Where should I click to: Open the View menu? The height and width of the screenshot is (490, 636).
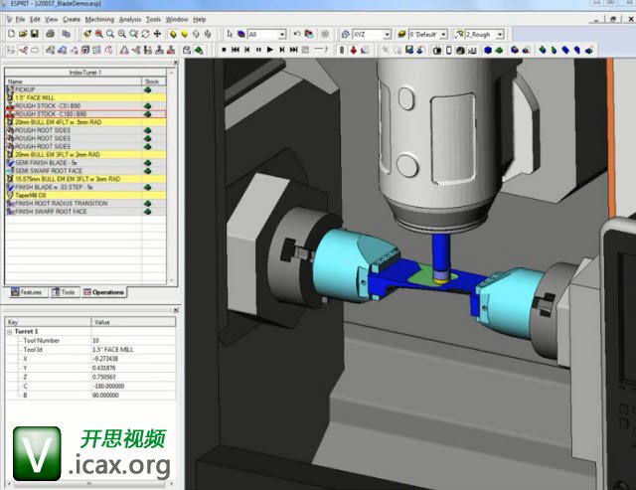(x=51, y=19)
